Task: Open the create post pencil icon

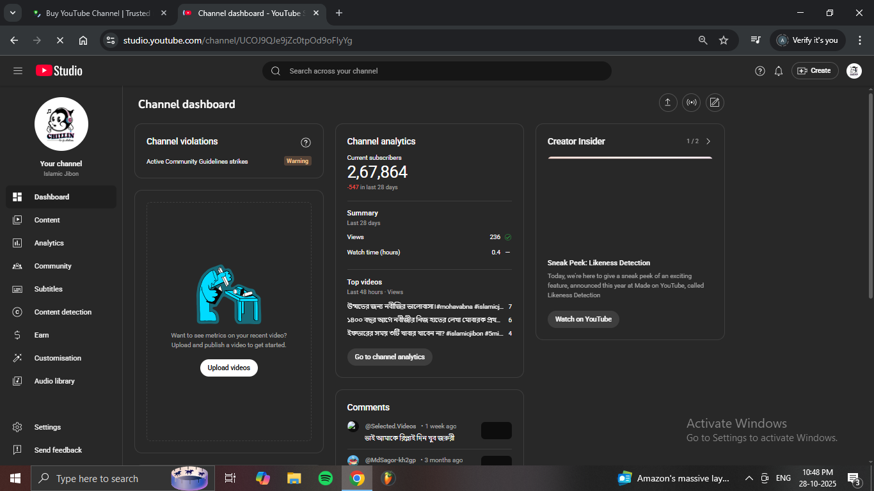Action: [x=715, y=103]
